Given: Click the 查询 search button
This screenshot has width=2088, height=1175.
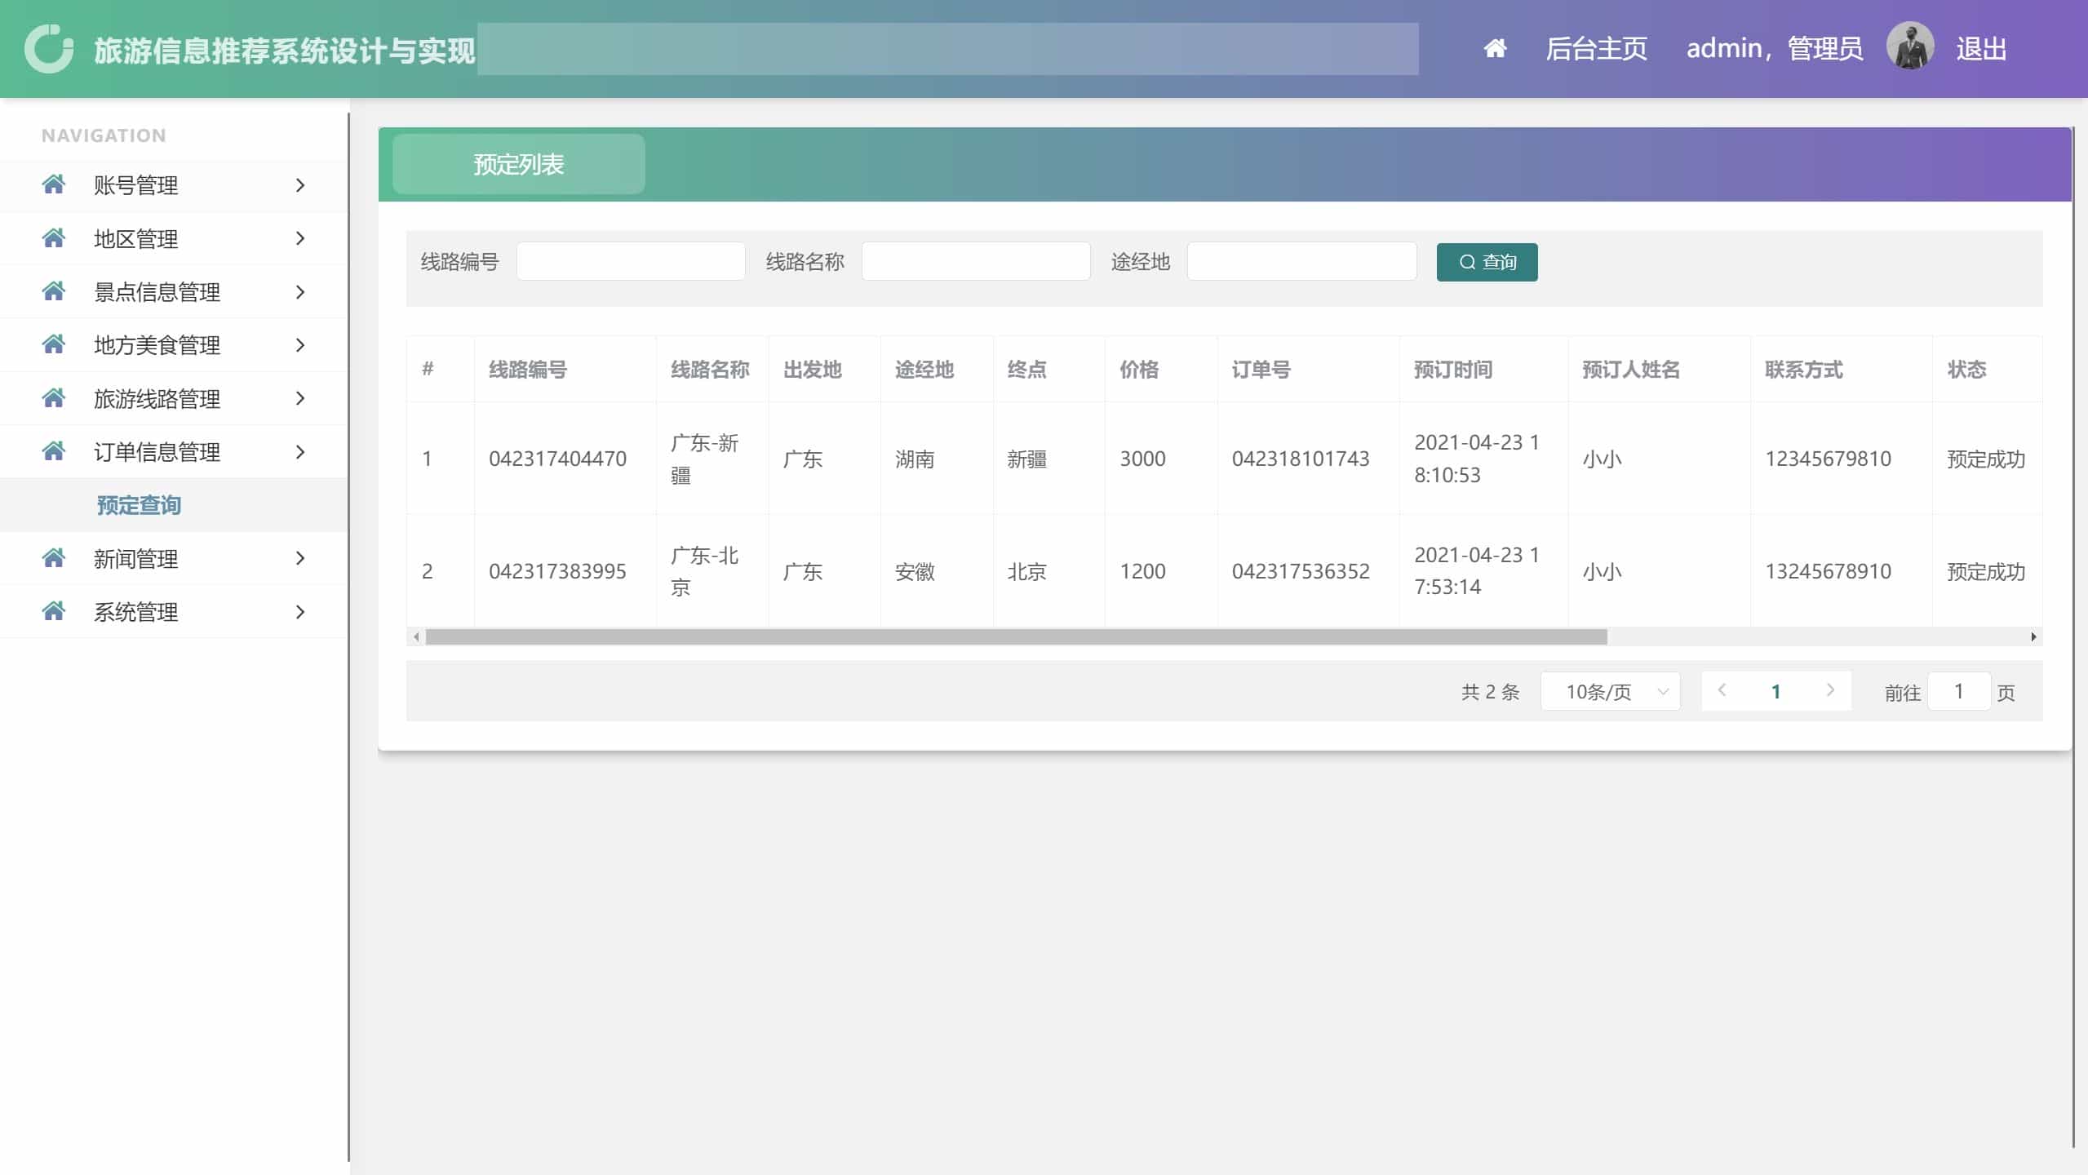Looking at the screenshot, I should [1487, 262].
